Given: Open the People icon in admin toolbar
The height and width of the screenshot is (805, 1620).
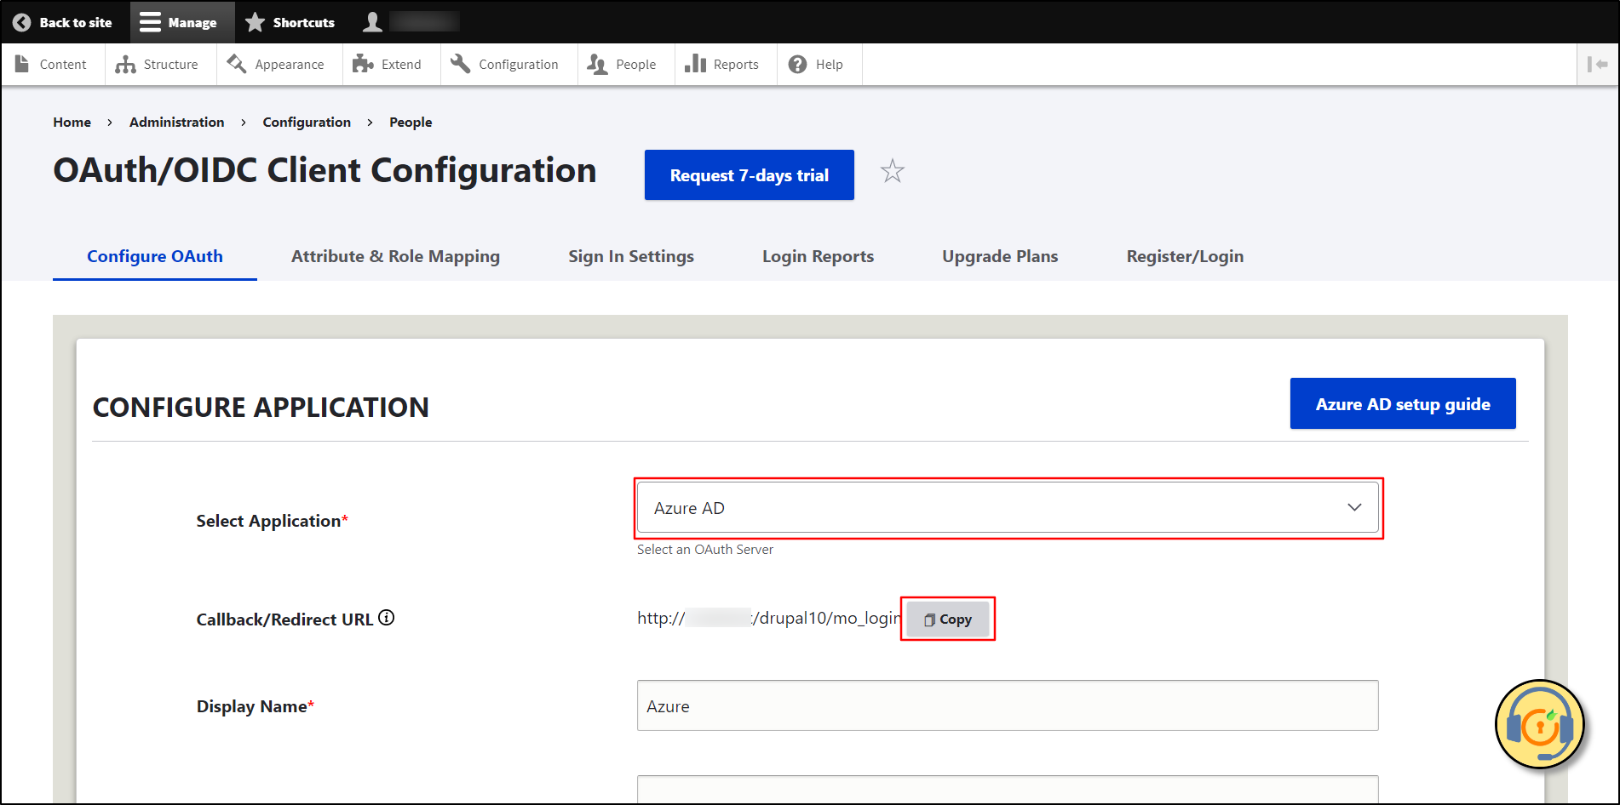Looking at the screenshot, I should coord(596,63).
